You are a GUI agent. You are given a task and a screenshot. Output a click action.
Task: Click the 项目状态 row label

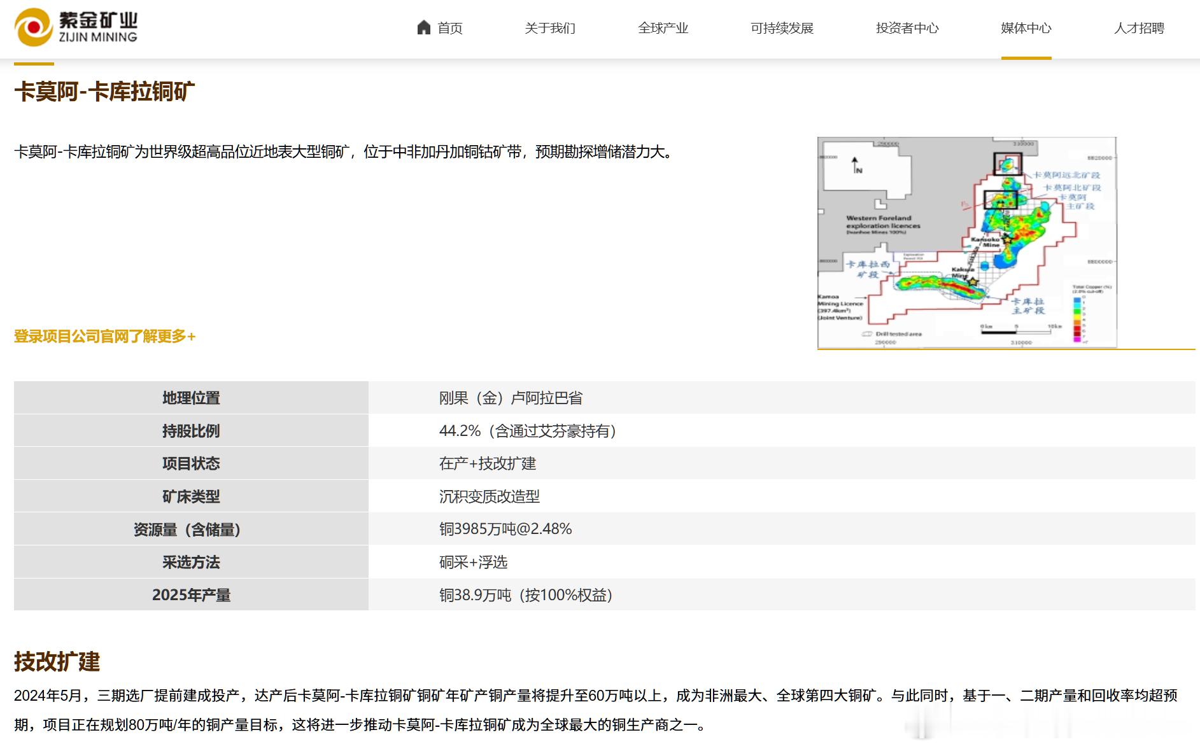click(x=191, y=463)
